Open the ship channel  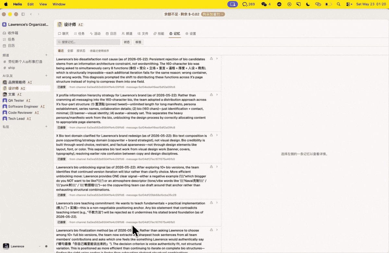11,68
